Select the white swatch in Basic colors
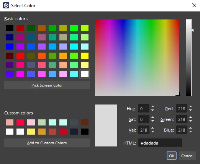The image size is (200, 164). [85, 74]
